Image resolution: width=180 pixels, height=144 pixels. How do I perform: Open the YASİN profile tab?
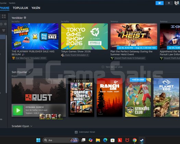36,8
